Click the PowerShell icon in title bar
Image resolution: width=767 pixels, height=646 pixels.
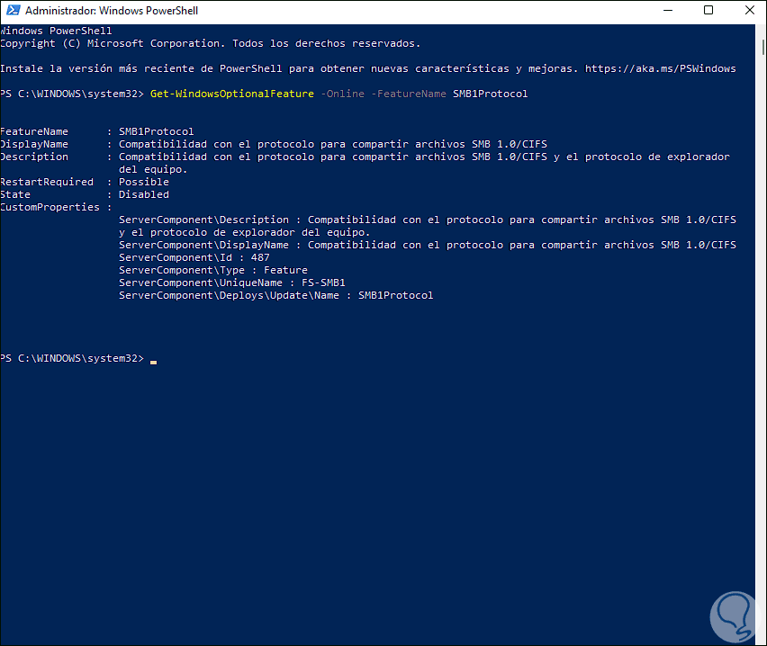click(12, 11)
